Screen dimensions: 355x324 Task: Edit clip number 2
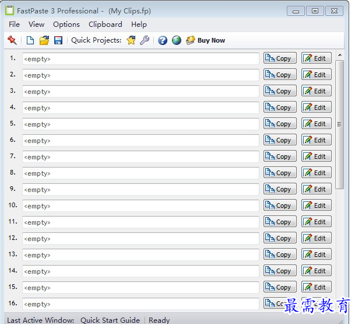pos(317,74)
